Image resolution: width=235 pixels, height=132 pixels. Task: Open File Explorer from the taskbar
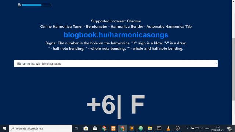pos(150,128)
